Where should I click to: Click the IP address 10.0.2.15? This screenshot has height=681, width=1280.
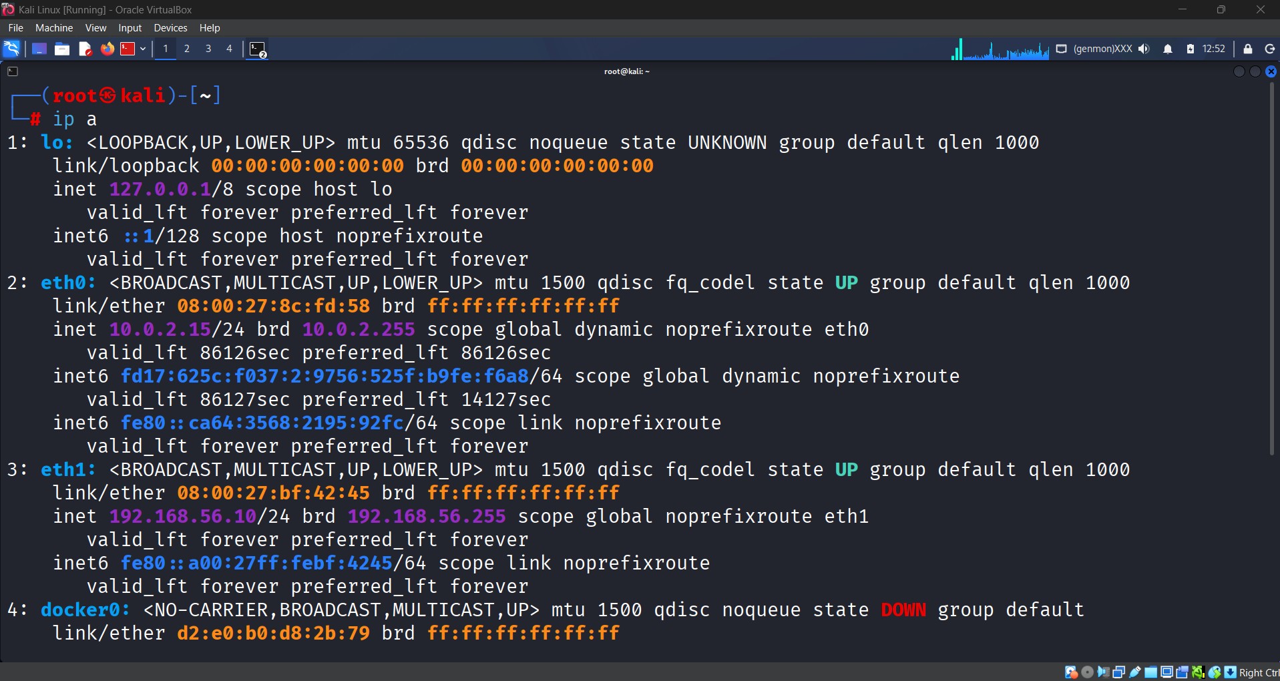coord(160,329)
